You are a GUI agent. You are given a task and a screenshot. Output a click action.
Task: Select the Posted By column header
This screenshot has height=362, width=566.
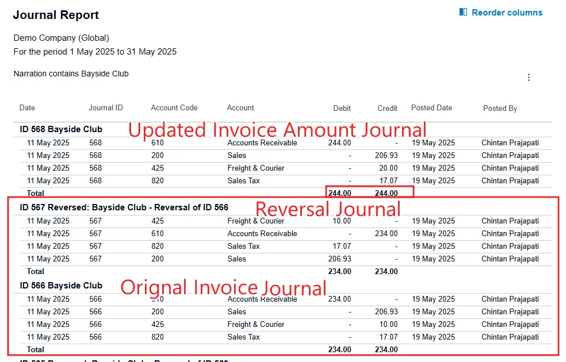500,108
